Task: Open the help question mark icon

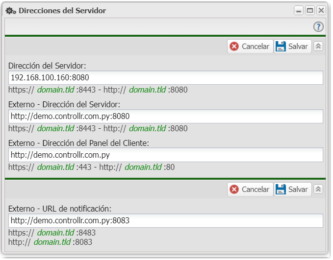Action: click(x=318, y=27)
